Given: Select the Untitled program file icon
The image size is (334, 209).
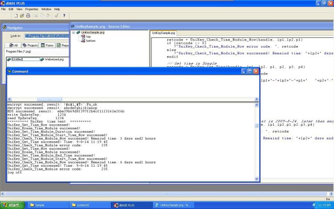Looking at the screenshot, I should coord(9,59).
